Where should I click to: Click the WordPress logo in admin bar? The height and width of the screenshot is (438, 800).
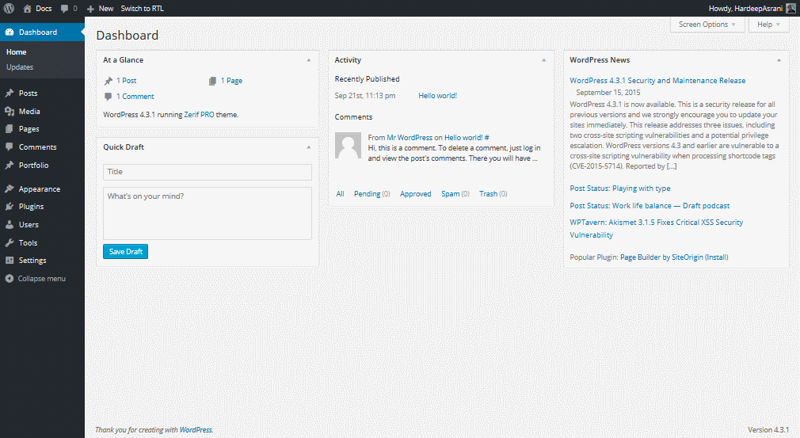pos(9,8)
